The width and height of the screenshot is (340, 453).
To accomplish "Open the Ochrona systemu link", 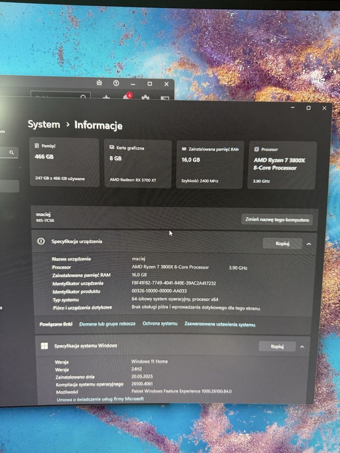I will (160, 323).
